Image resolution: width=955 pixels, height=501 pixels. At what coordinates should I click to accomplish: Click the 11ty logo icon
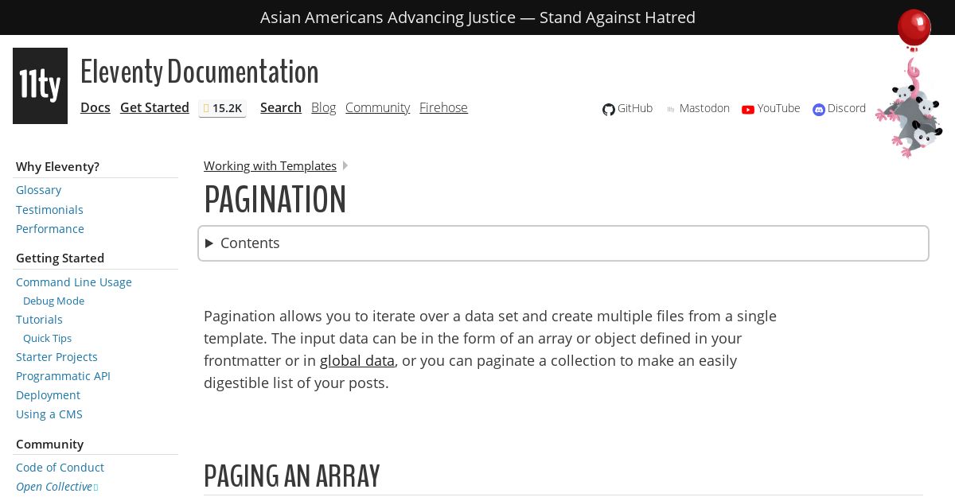click(x=40, y=86)
